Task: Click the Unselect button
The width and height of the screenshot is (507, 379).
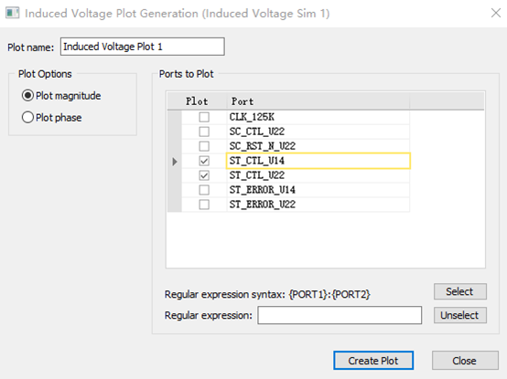Action: click(459, 315)
